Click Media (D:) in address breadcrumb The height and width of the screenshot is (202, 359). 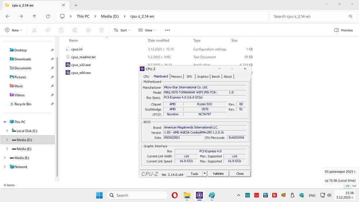pos(110,17)
